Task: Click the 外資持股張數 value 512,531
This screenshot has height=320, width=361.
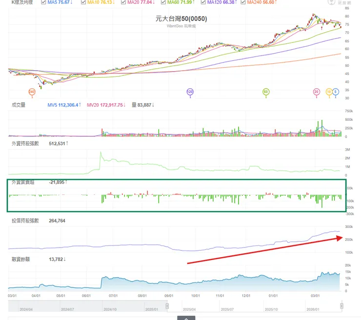Action: pos(59,144)
